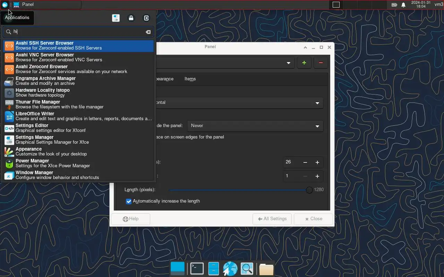Lock the screen with padlock icon

[x=131, y=18]
